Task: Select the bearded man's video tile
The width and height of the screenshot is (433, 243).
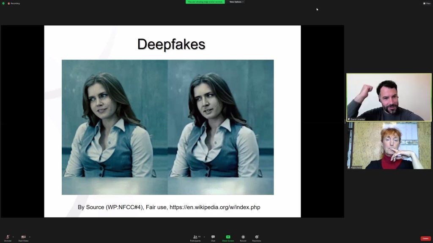Action: click(x=389, y=97)
